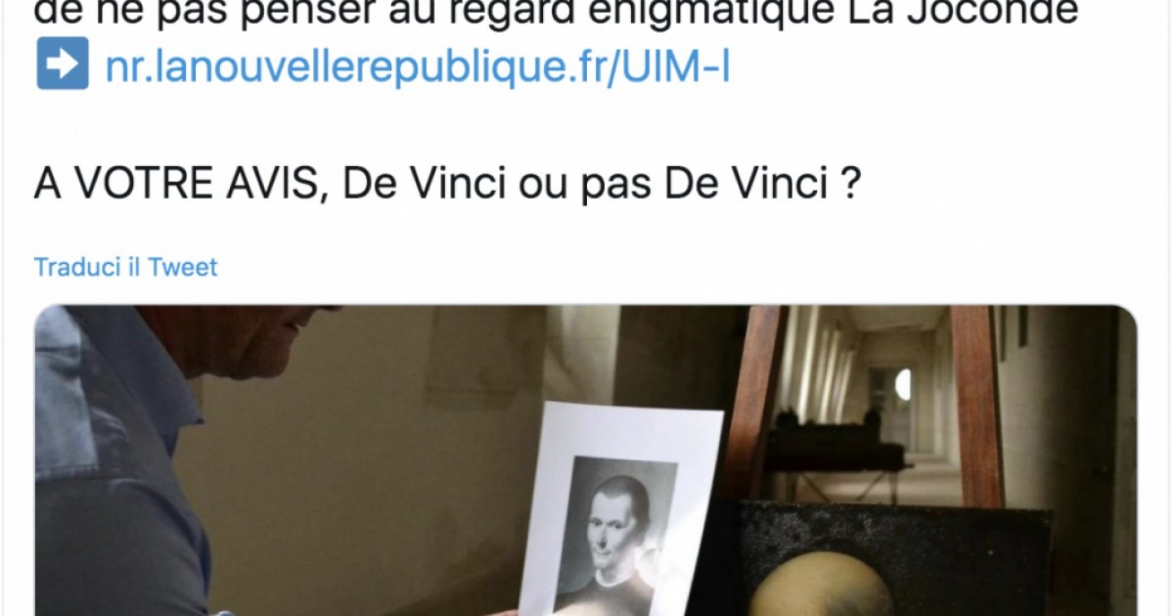
Task: Click the dark painting on the easel
Action: [889, 558]
